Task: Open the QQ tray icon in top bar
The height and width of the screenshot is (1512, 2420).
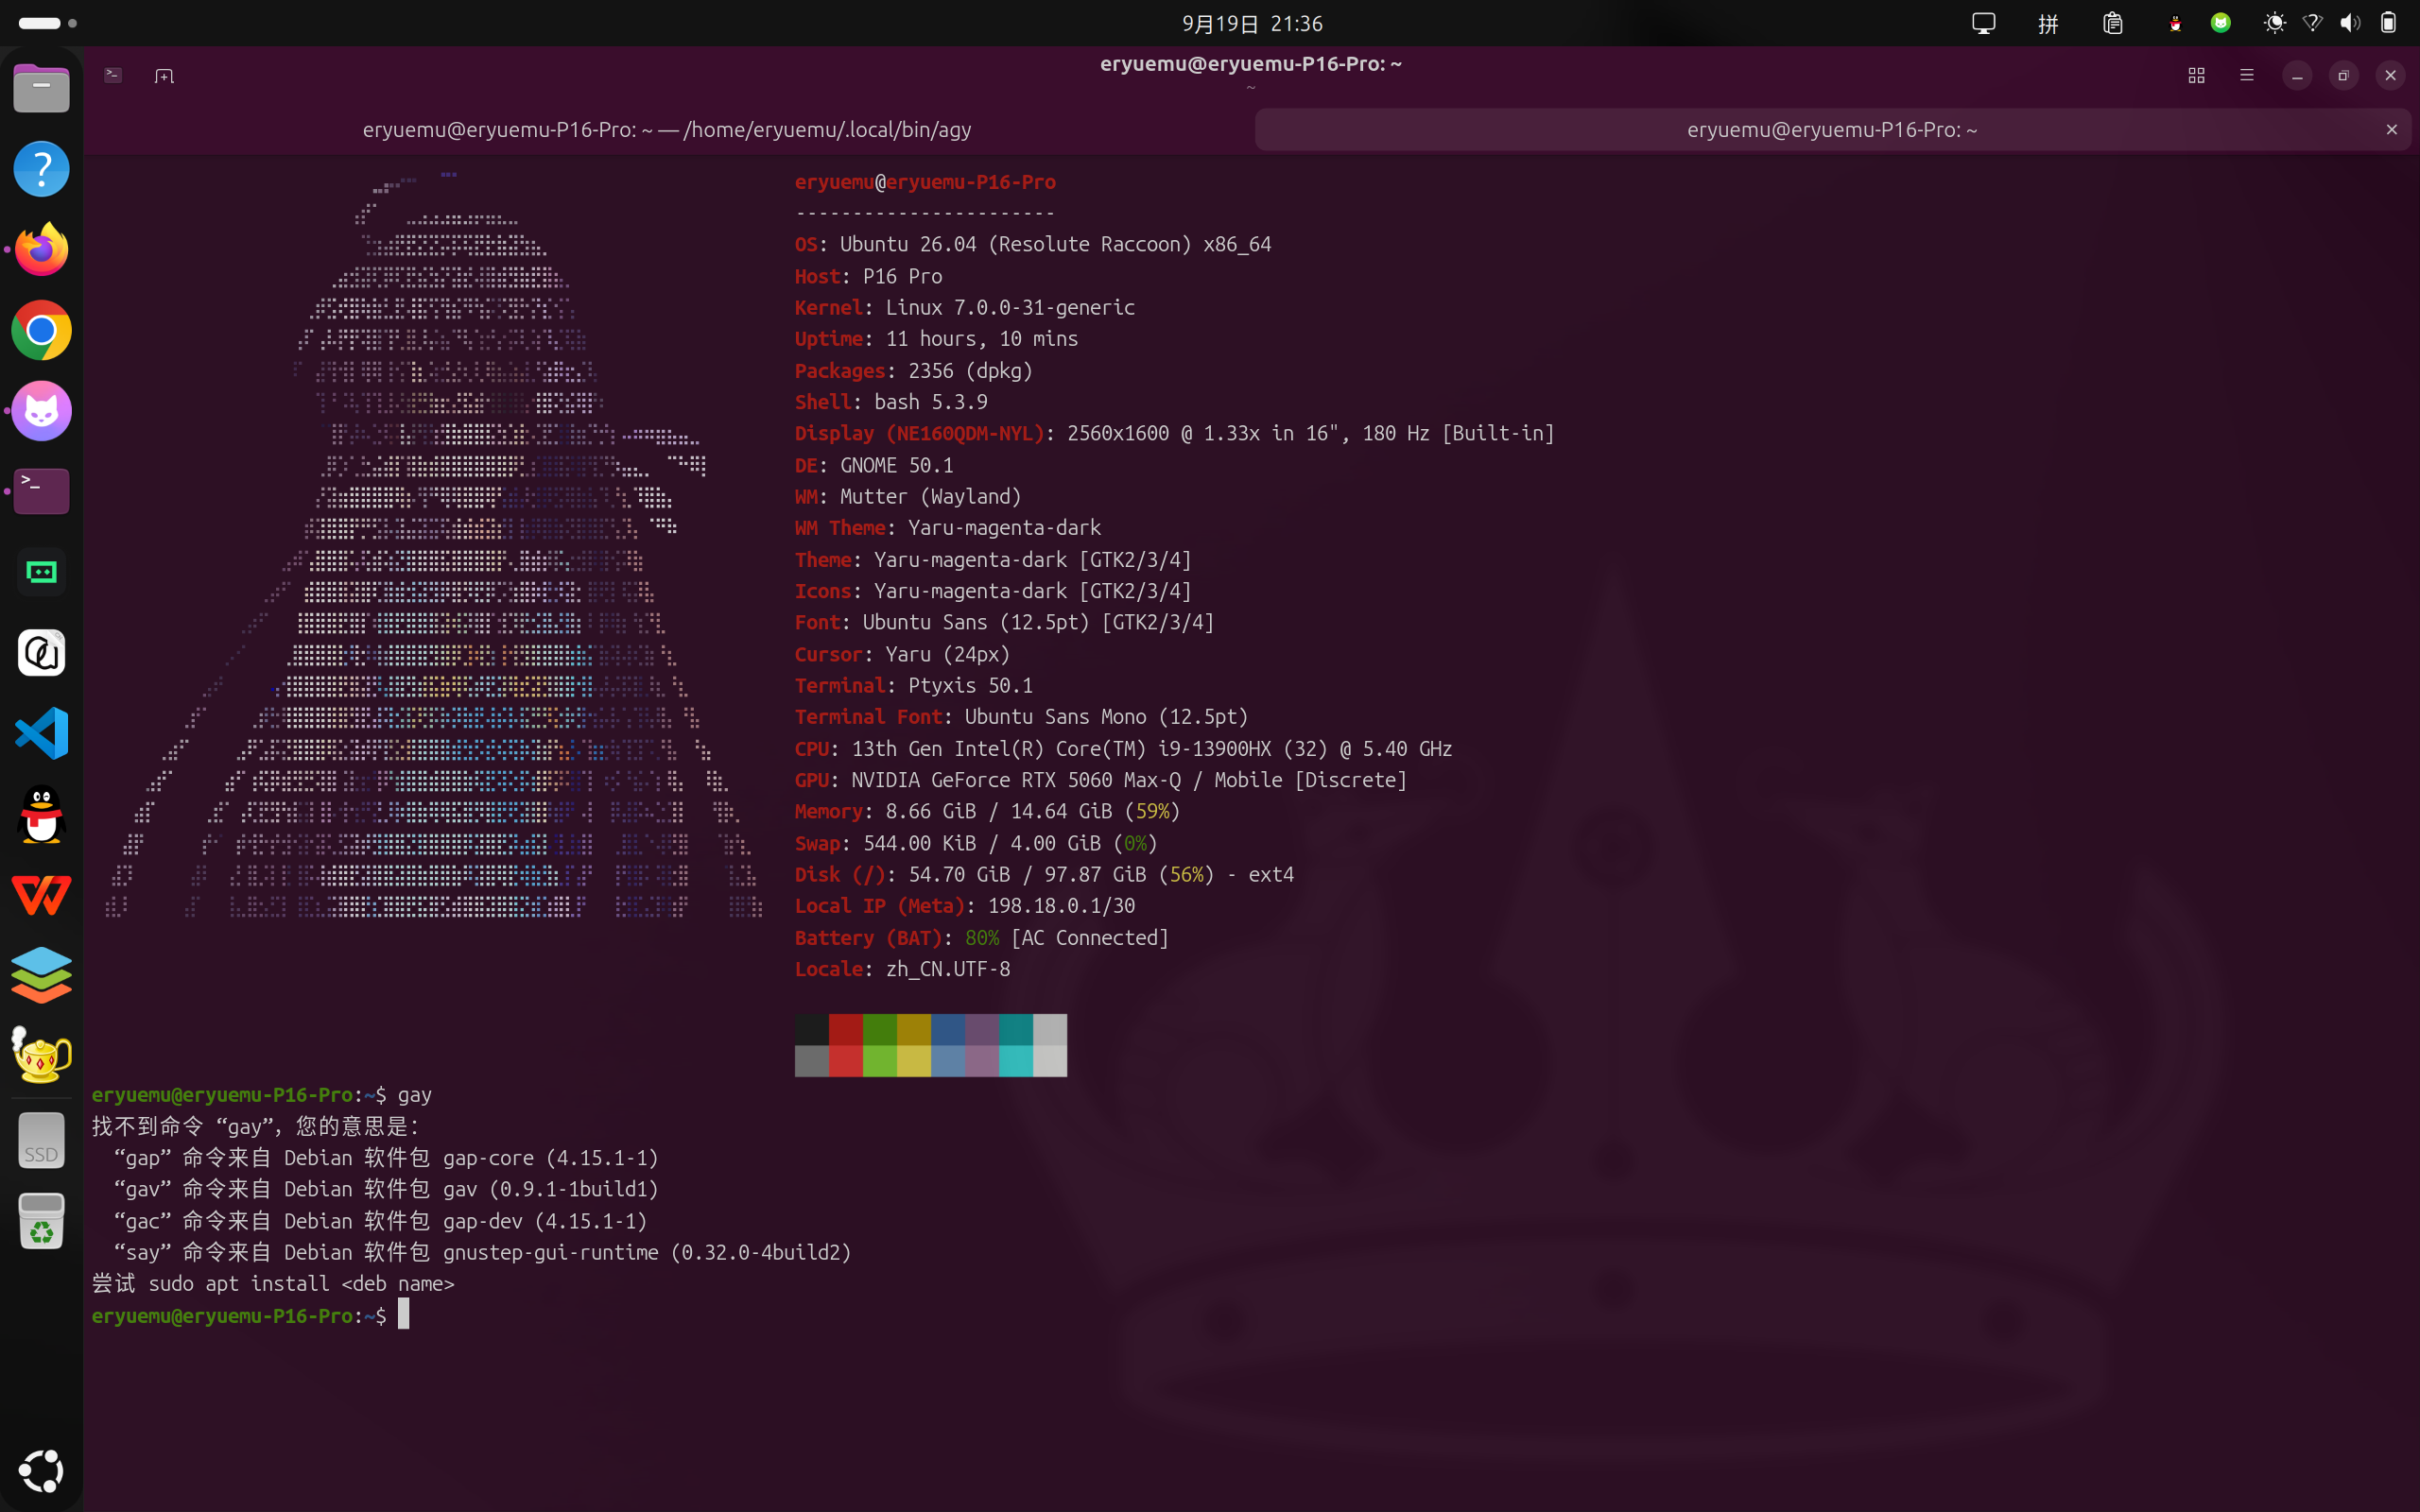Action: point(2175,23)
